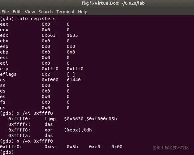Click the byte value 0x00

(117, 147)
